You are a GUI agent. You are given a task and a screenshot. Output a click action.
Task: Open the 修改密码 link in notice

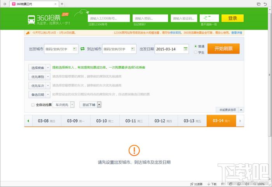[175, 33]
